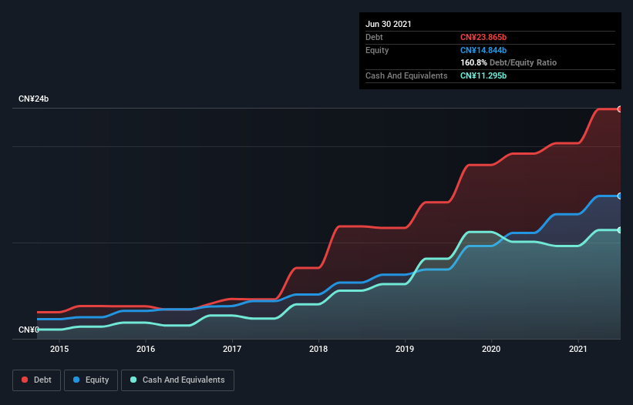Viewport: 633px width, 405px height.
Task: Click the CN¥23.865b debt value
Action: [483, 37]
